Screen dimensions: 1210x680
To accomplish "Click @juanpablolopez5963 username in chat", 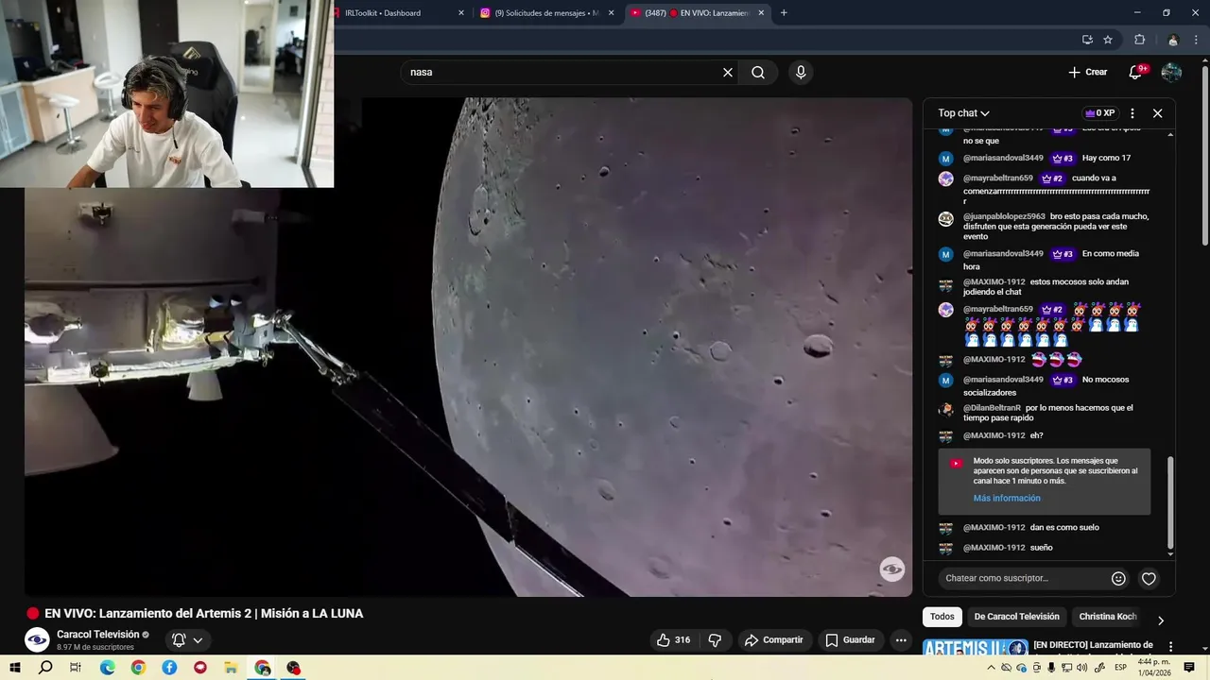I will tap(1004, 216).
